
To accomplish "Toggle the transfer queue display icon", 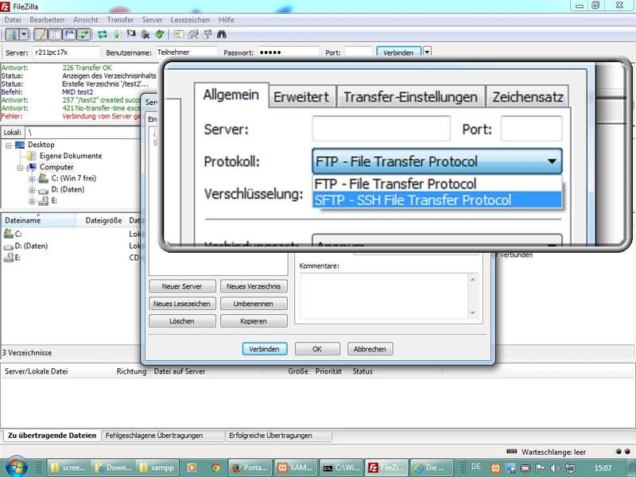I will click(83, 34).
